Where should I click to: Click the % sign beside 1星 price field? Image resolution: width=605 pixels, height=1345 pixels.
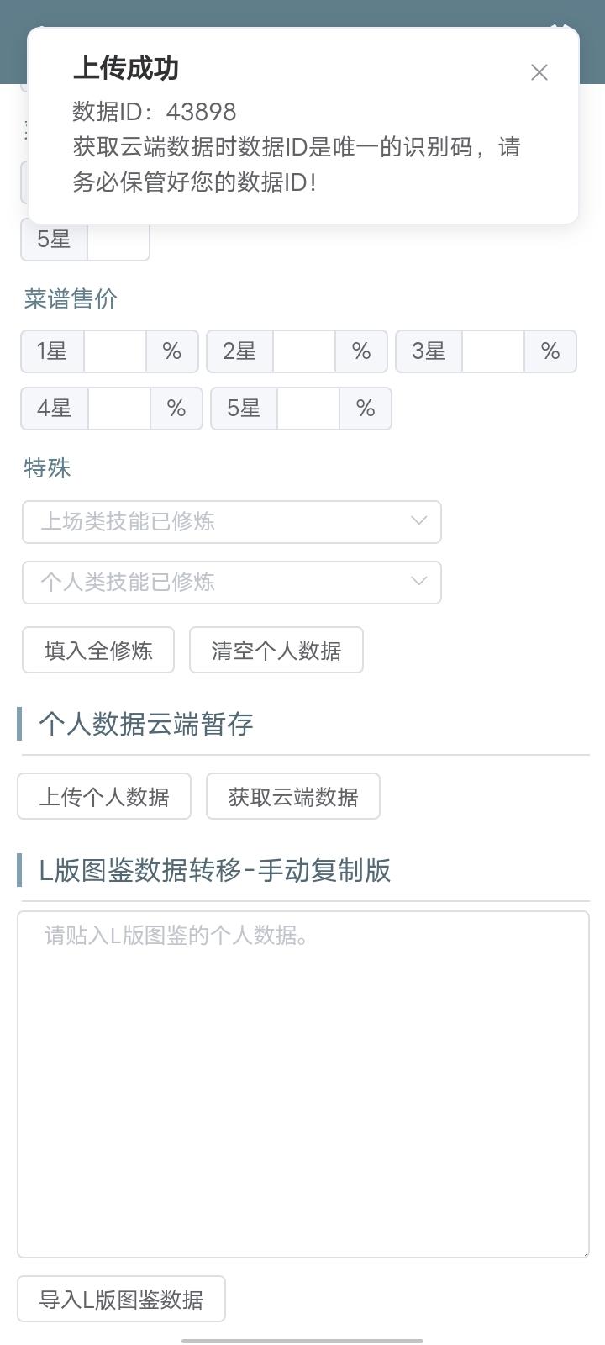point(172,351)
